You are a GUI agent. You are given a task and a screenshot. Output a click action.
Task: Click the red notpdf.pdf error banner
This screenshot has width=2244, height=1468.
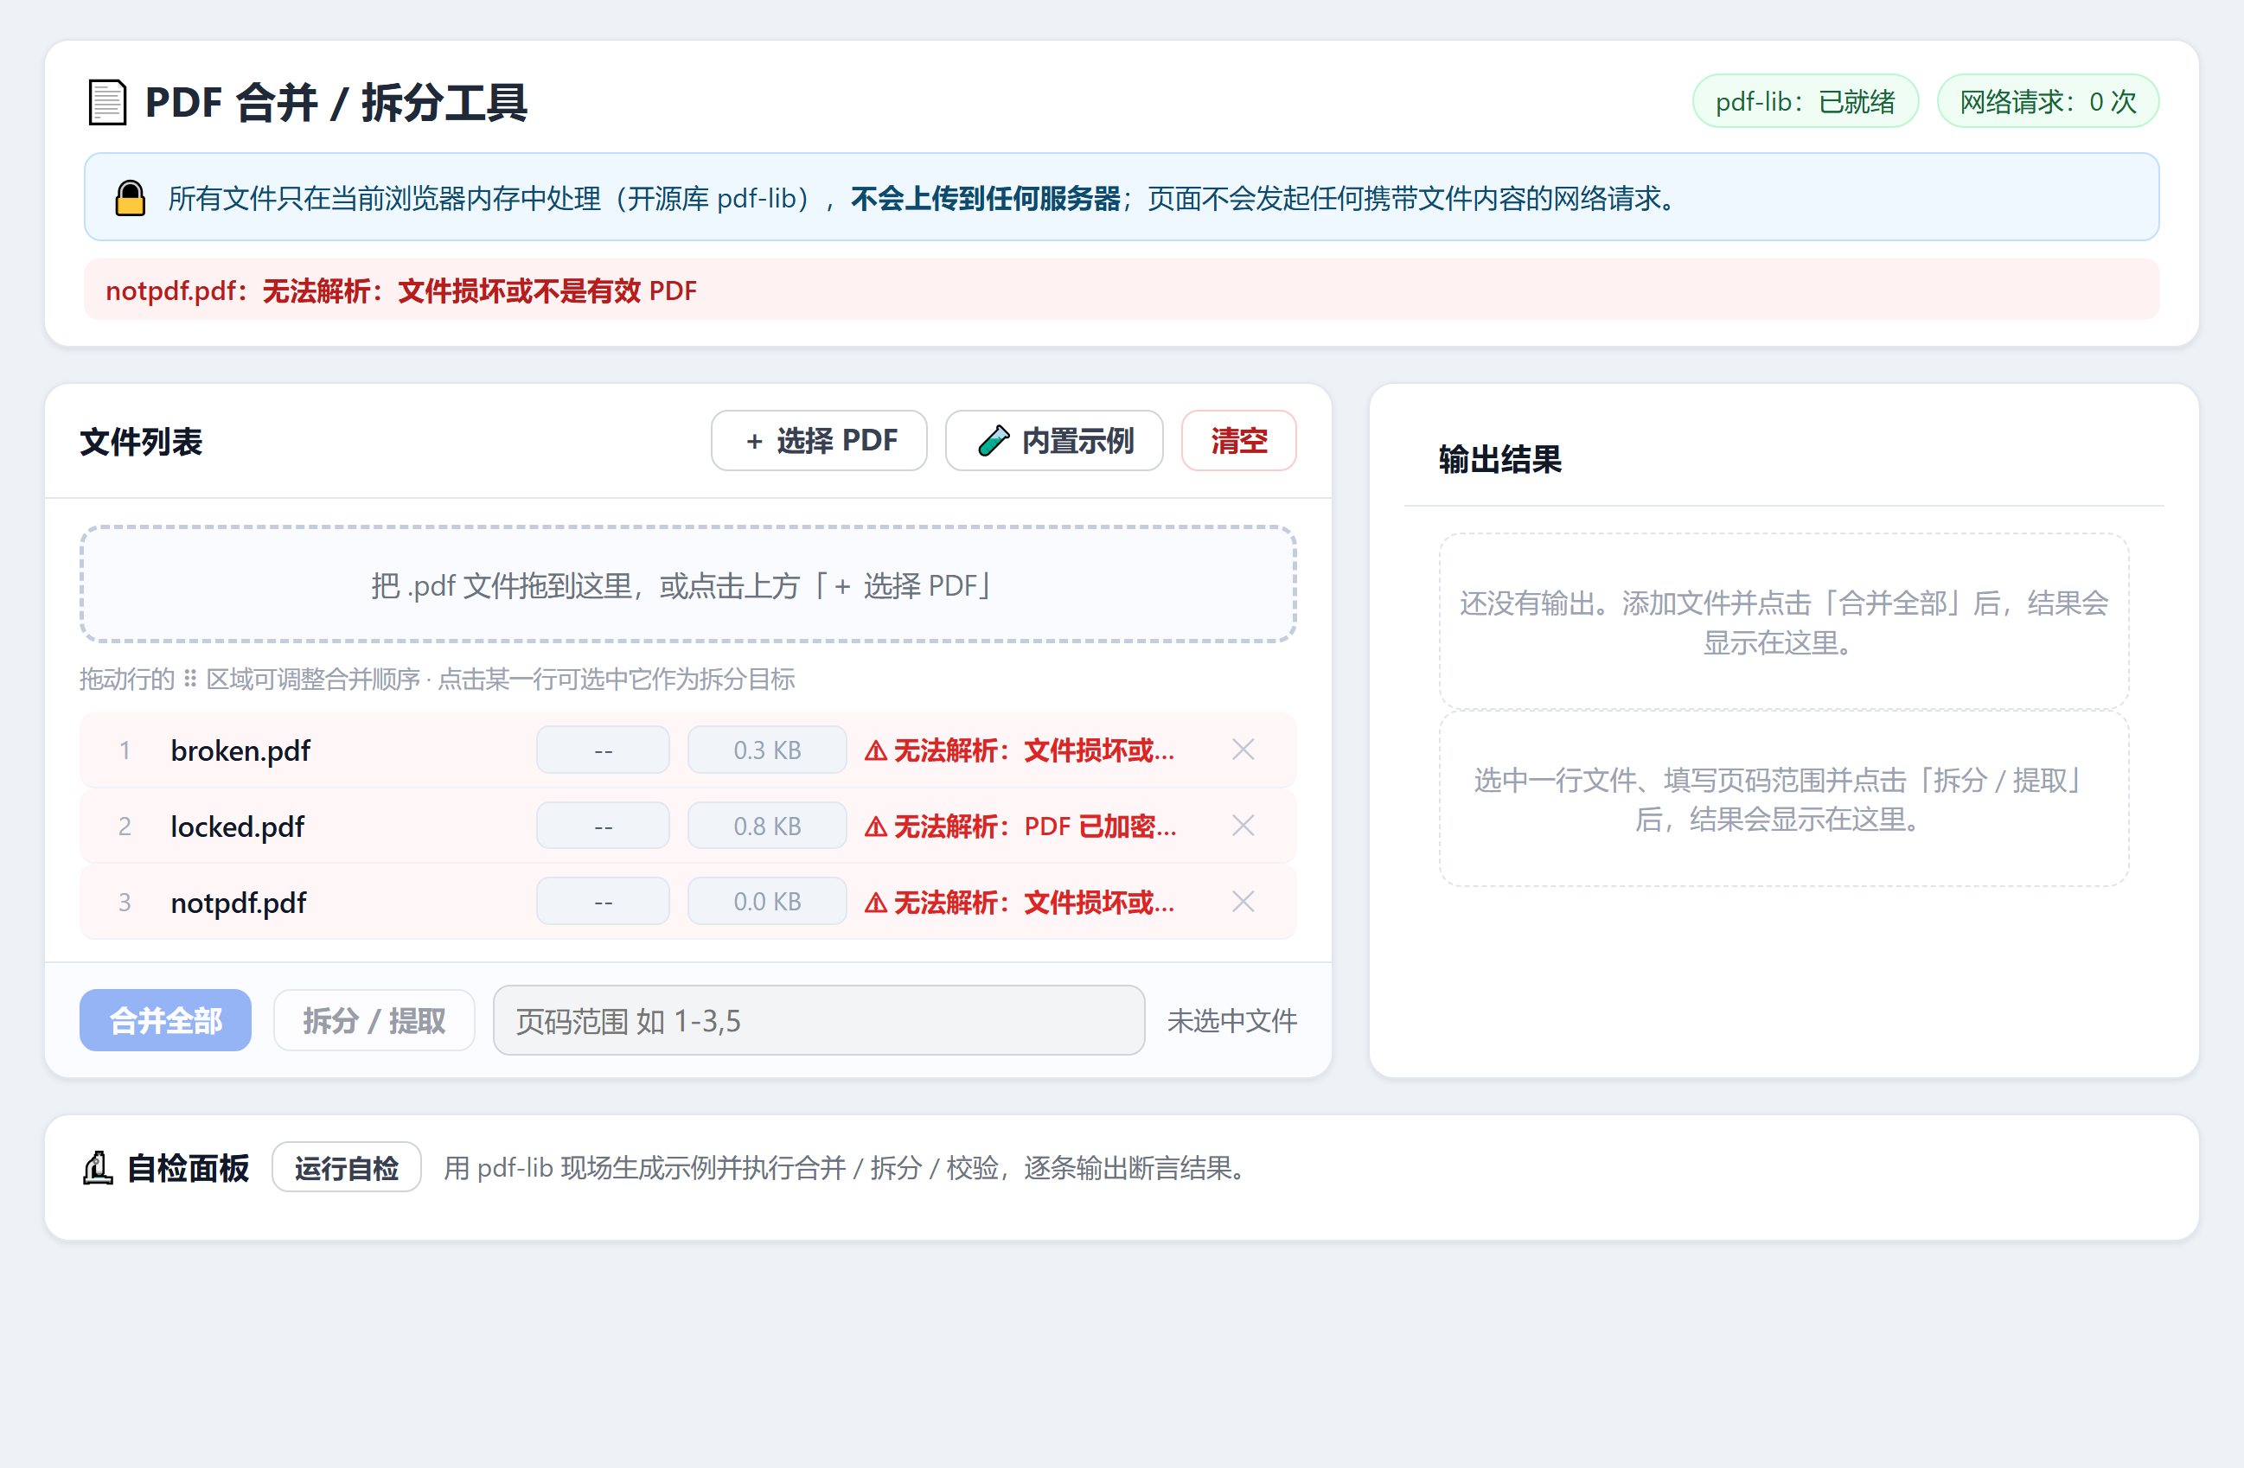[1121, 290]
